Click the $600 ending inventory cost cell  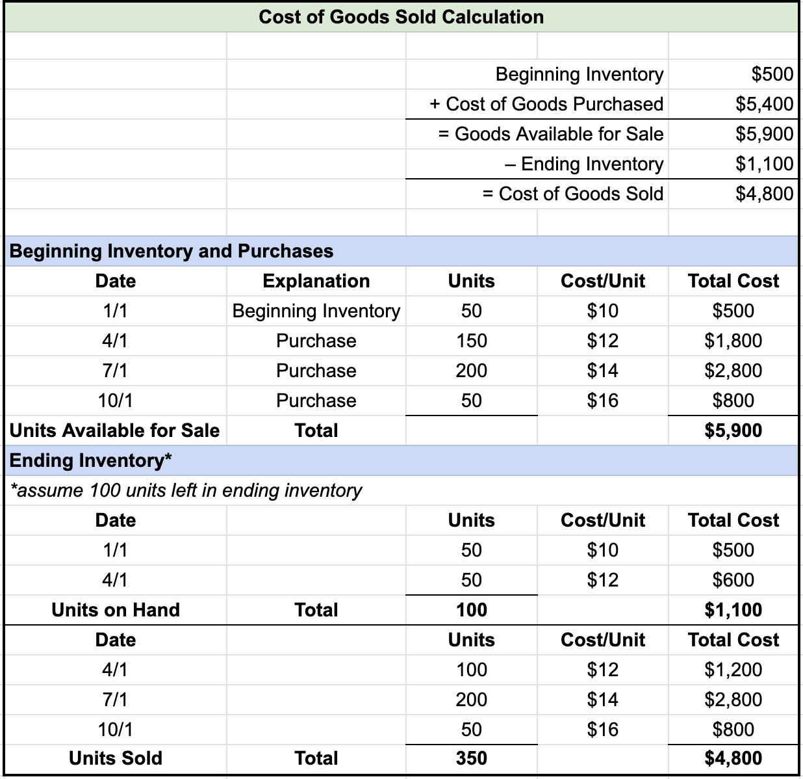(x=733, y=579)
